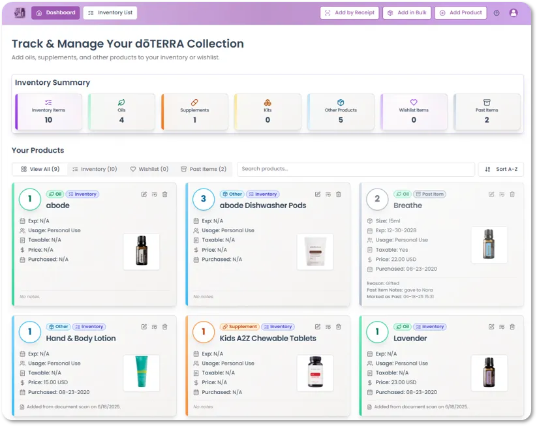Click the Other tag on Hand & Body Lotion
Screen dimensions: 537x426
tap(58, 327)
